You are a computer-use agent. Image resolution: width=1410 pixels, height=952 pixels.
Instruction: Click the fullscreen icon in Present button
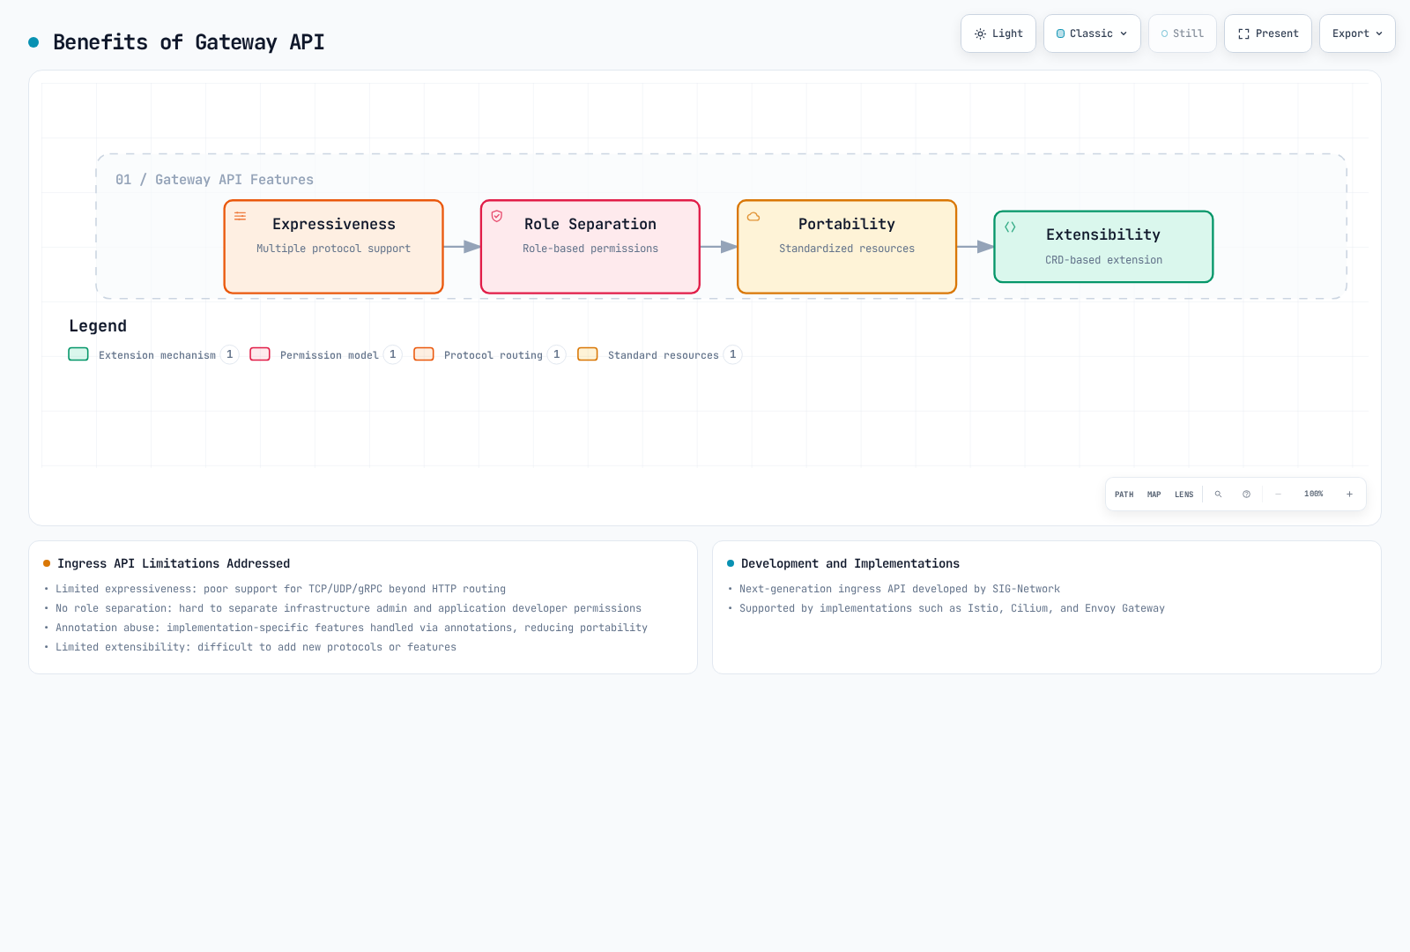pos(1243,33)
